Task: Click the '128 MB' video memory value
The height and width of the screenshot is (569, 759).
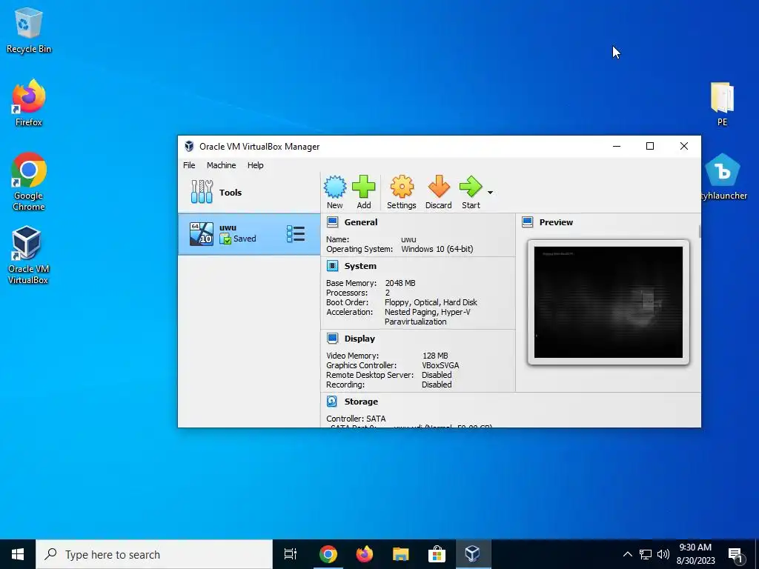Action: coord(435,355)
